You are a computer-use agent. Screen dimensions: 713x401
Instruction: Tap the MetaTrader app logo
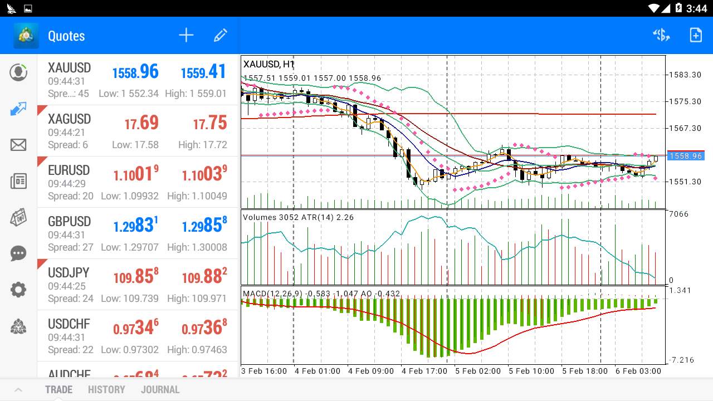[x=26, y=36]
